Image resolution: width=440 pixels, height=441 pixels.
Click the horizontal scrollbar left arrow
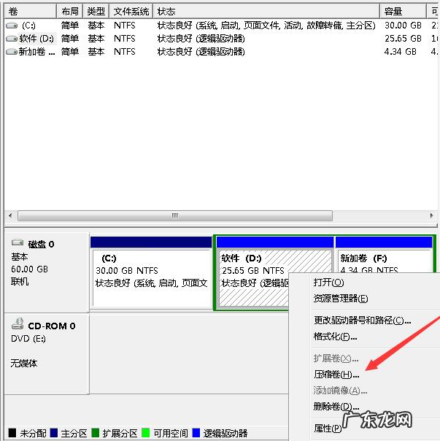[x=10, y=215]
